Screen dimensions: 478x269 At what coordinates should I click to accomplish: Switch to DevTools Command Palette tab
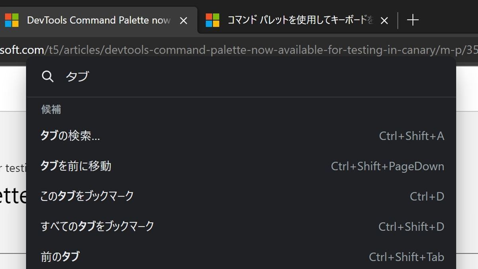[x=99, y=20]
